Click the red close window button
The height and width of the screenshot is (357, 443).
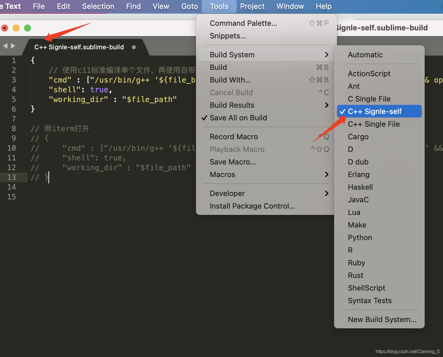pyautogui.click(x=5, y=28)
